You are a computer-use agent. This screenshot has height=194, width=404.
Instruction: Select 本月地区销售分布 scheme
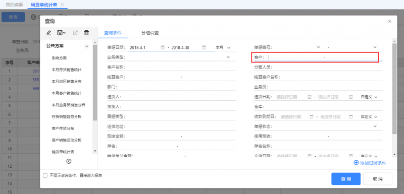[x=67, y=82]
